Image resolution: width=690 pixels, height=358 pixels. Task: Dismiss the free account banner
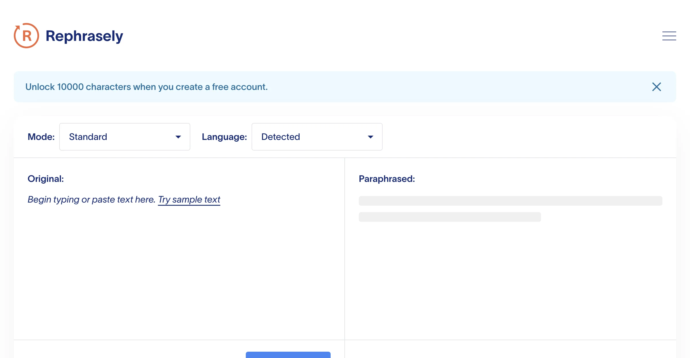pos(656,87)
